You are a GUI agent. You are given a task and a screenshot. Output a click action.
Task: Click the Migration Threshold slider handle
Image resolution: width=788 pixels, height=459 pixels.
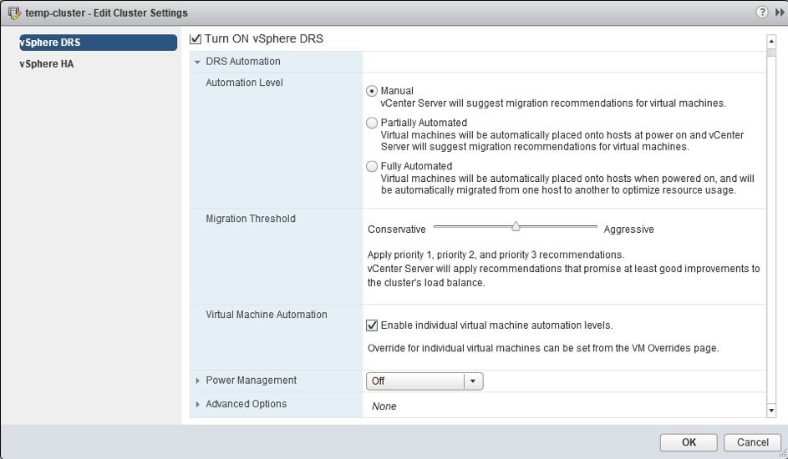pyautogui.click(x=516, y=226)
